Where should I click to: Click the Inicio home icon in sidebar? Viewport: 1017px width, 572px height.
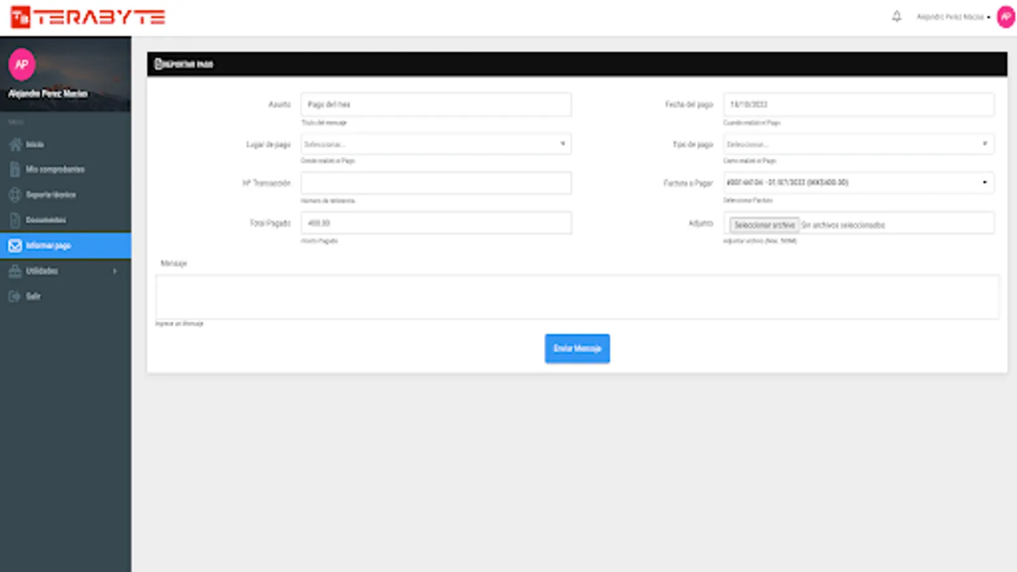click(x=15, y=144)
